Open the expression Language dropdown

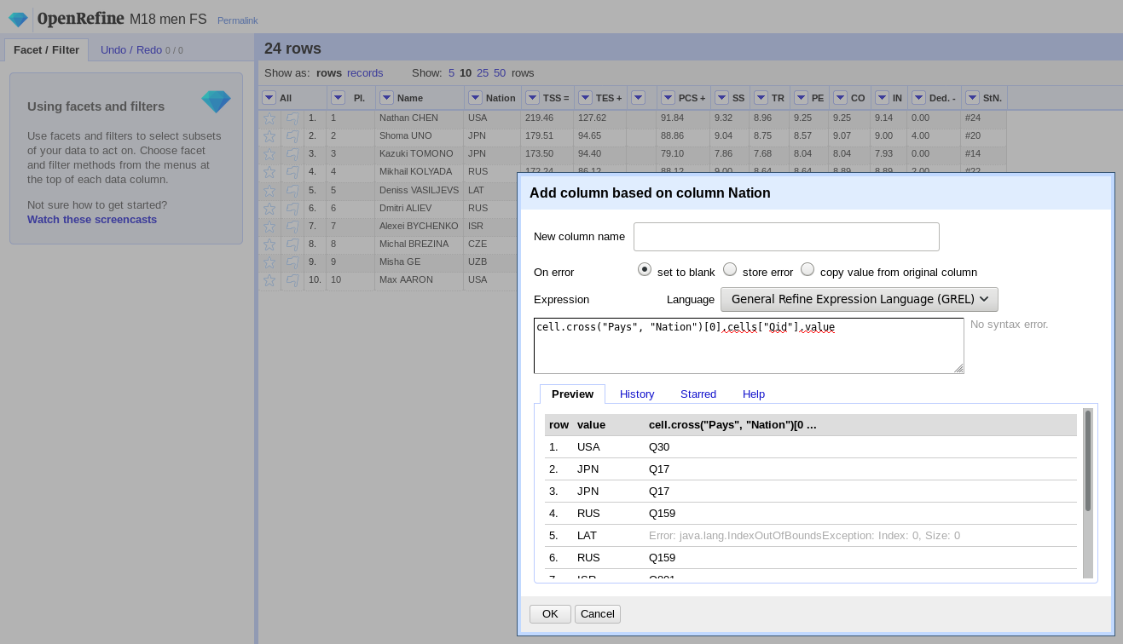(x=860, y=299)
